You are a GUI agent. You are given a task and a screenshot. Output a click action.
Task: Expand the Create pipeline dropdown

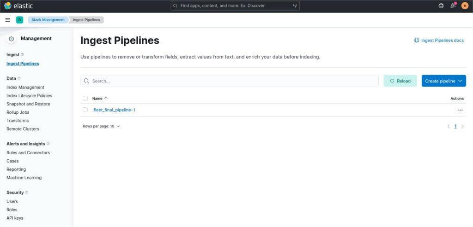point(444,81)
